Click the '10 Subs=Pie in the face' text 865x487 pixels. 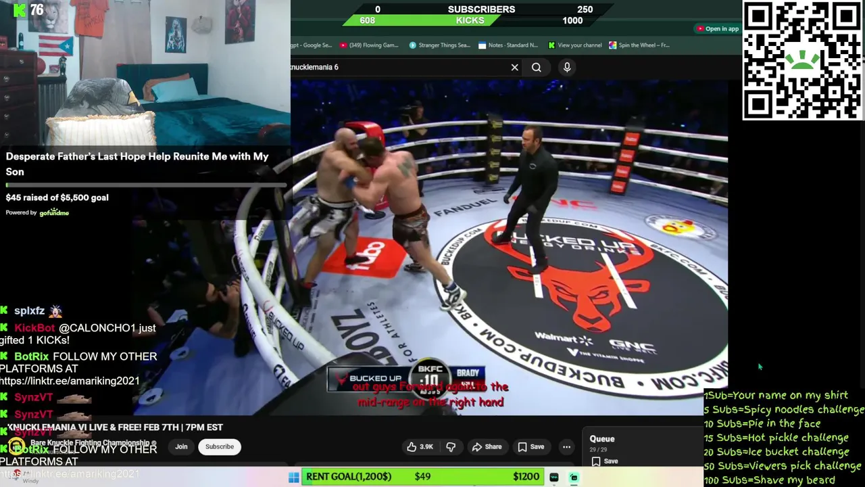[x=762, y=423]
